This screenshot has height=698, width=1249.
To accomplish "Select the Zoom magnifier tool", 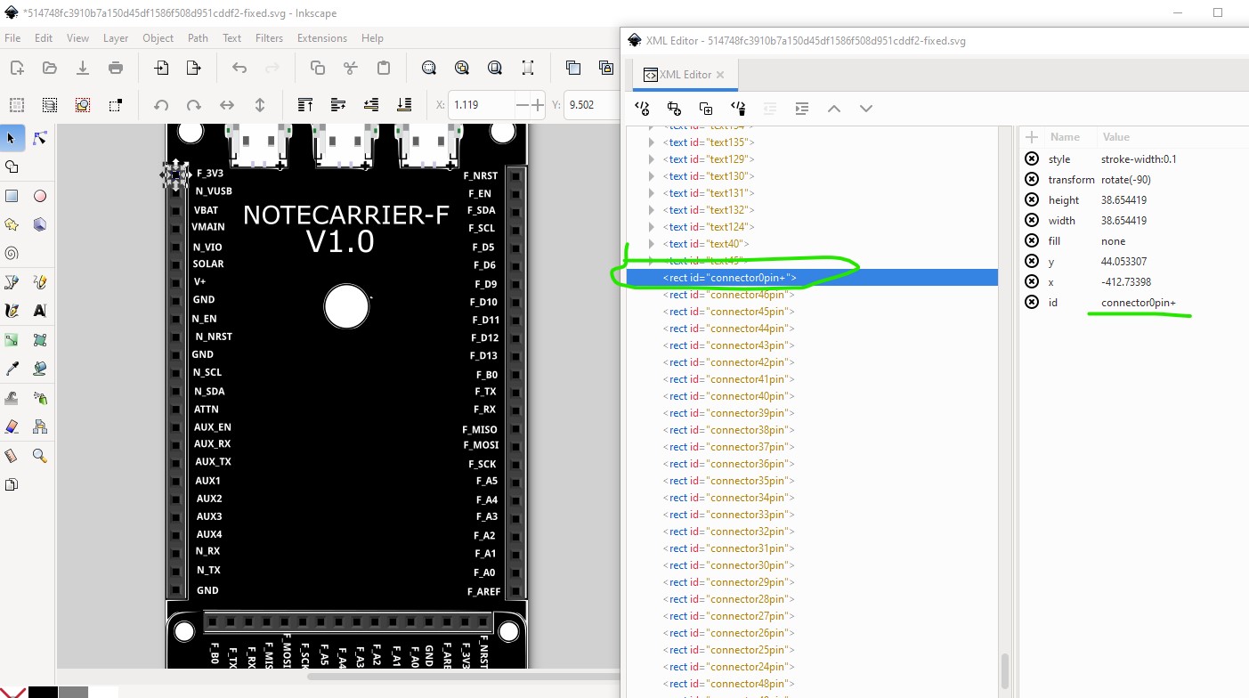I will point(39,456).
